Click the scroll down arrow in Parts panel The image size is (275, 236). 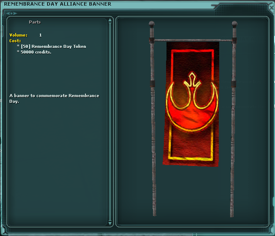(x=110, y=223)
